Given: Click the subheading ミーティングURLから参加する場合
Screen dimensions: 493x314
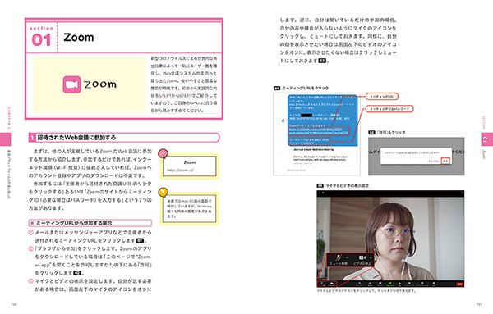Looking at the screenshot, I should (74, 223).
